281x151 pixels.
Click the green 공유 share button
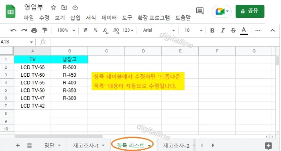point(250,11)
